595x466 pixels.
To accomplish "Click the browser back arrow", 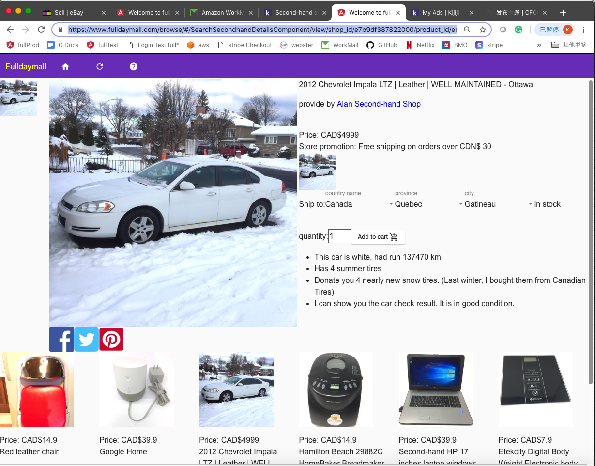I will tap(10, 30).
